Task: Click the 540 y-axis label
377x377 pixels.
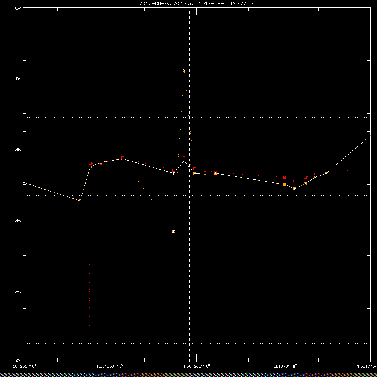Action: (x=18, y=291)
